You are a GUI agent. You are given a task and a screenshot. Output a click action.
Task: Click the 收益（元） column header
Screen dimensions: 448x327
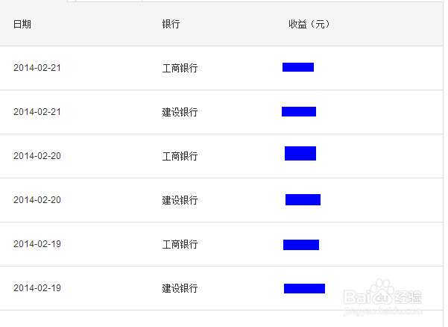[x=309, y=24]
